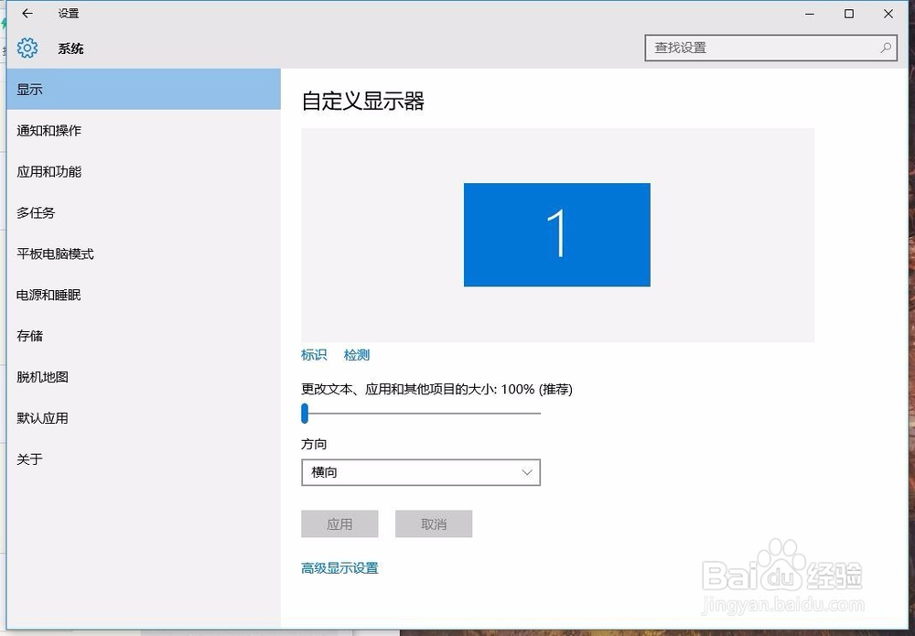Open 电源和睡眠 settings
Viewport: 915px width, 636px height.
pyautogui.click(x=144, y=296)
